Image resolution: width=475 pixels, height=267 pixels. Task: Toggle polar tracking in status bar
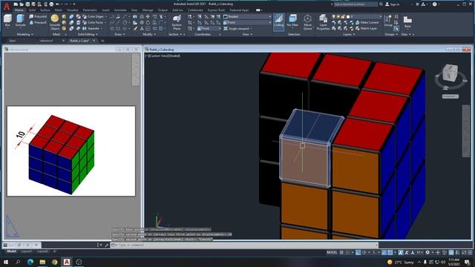tap(364, 252)
